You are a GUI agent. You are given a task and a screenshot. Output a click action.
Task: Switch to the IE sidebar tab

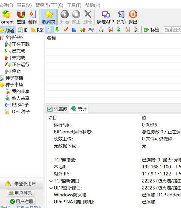pyautogui.click(x=23, y=30)
